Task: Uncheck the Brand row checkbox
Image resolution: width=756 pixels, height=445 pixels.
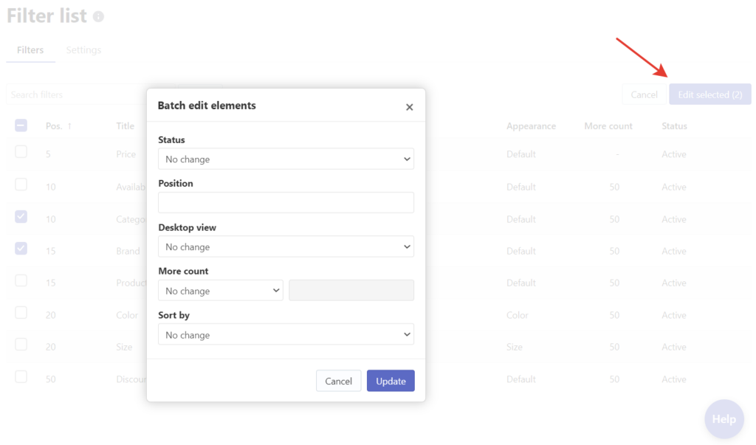Action: 21,248
